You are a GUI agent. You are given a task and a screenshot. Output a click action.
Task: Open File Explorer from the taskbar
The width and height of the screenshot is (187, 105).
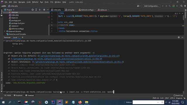(x=86, y=102)
